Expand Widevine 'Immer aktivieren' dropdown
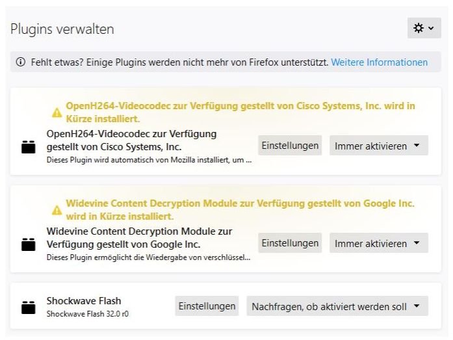The image size is (453, 340). click(x=378, y=243)
